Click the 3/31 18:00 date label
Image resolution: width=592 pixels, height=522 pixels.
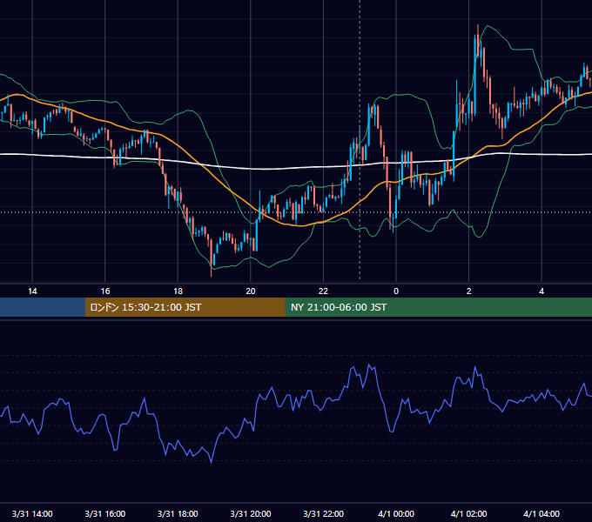coord(178,513)
